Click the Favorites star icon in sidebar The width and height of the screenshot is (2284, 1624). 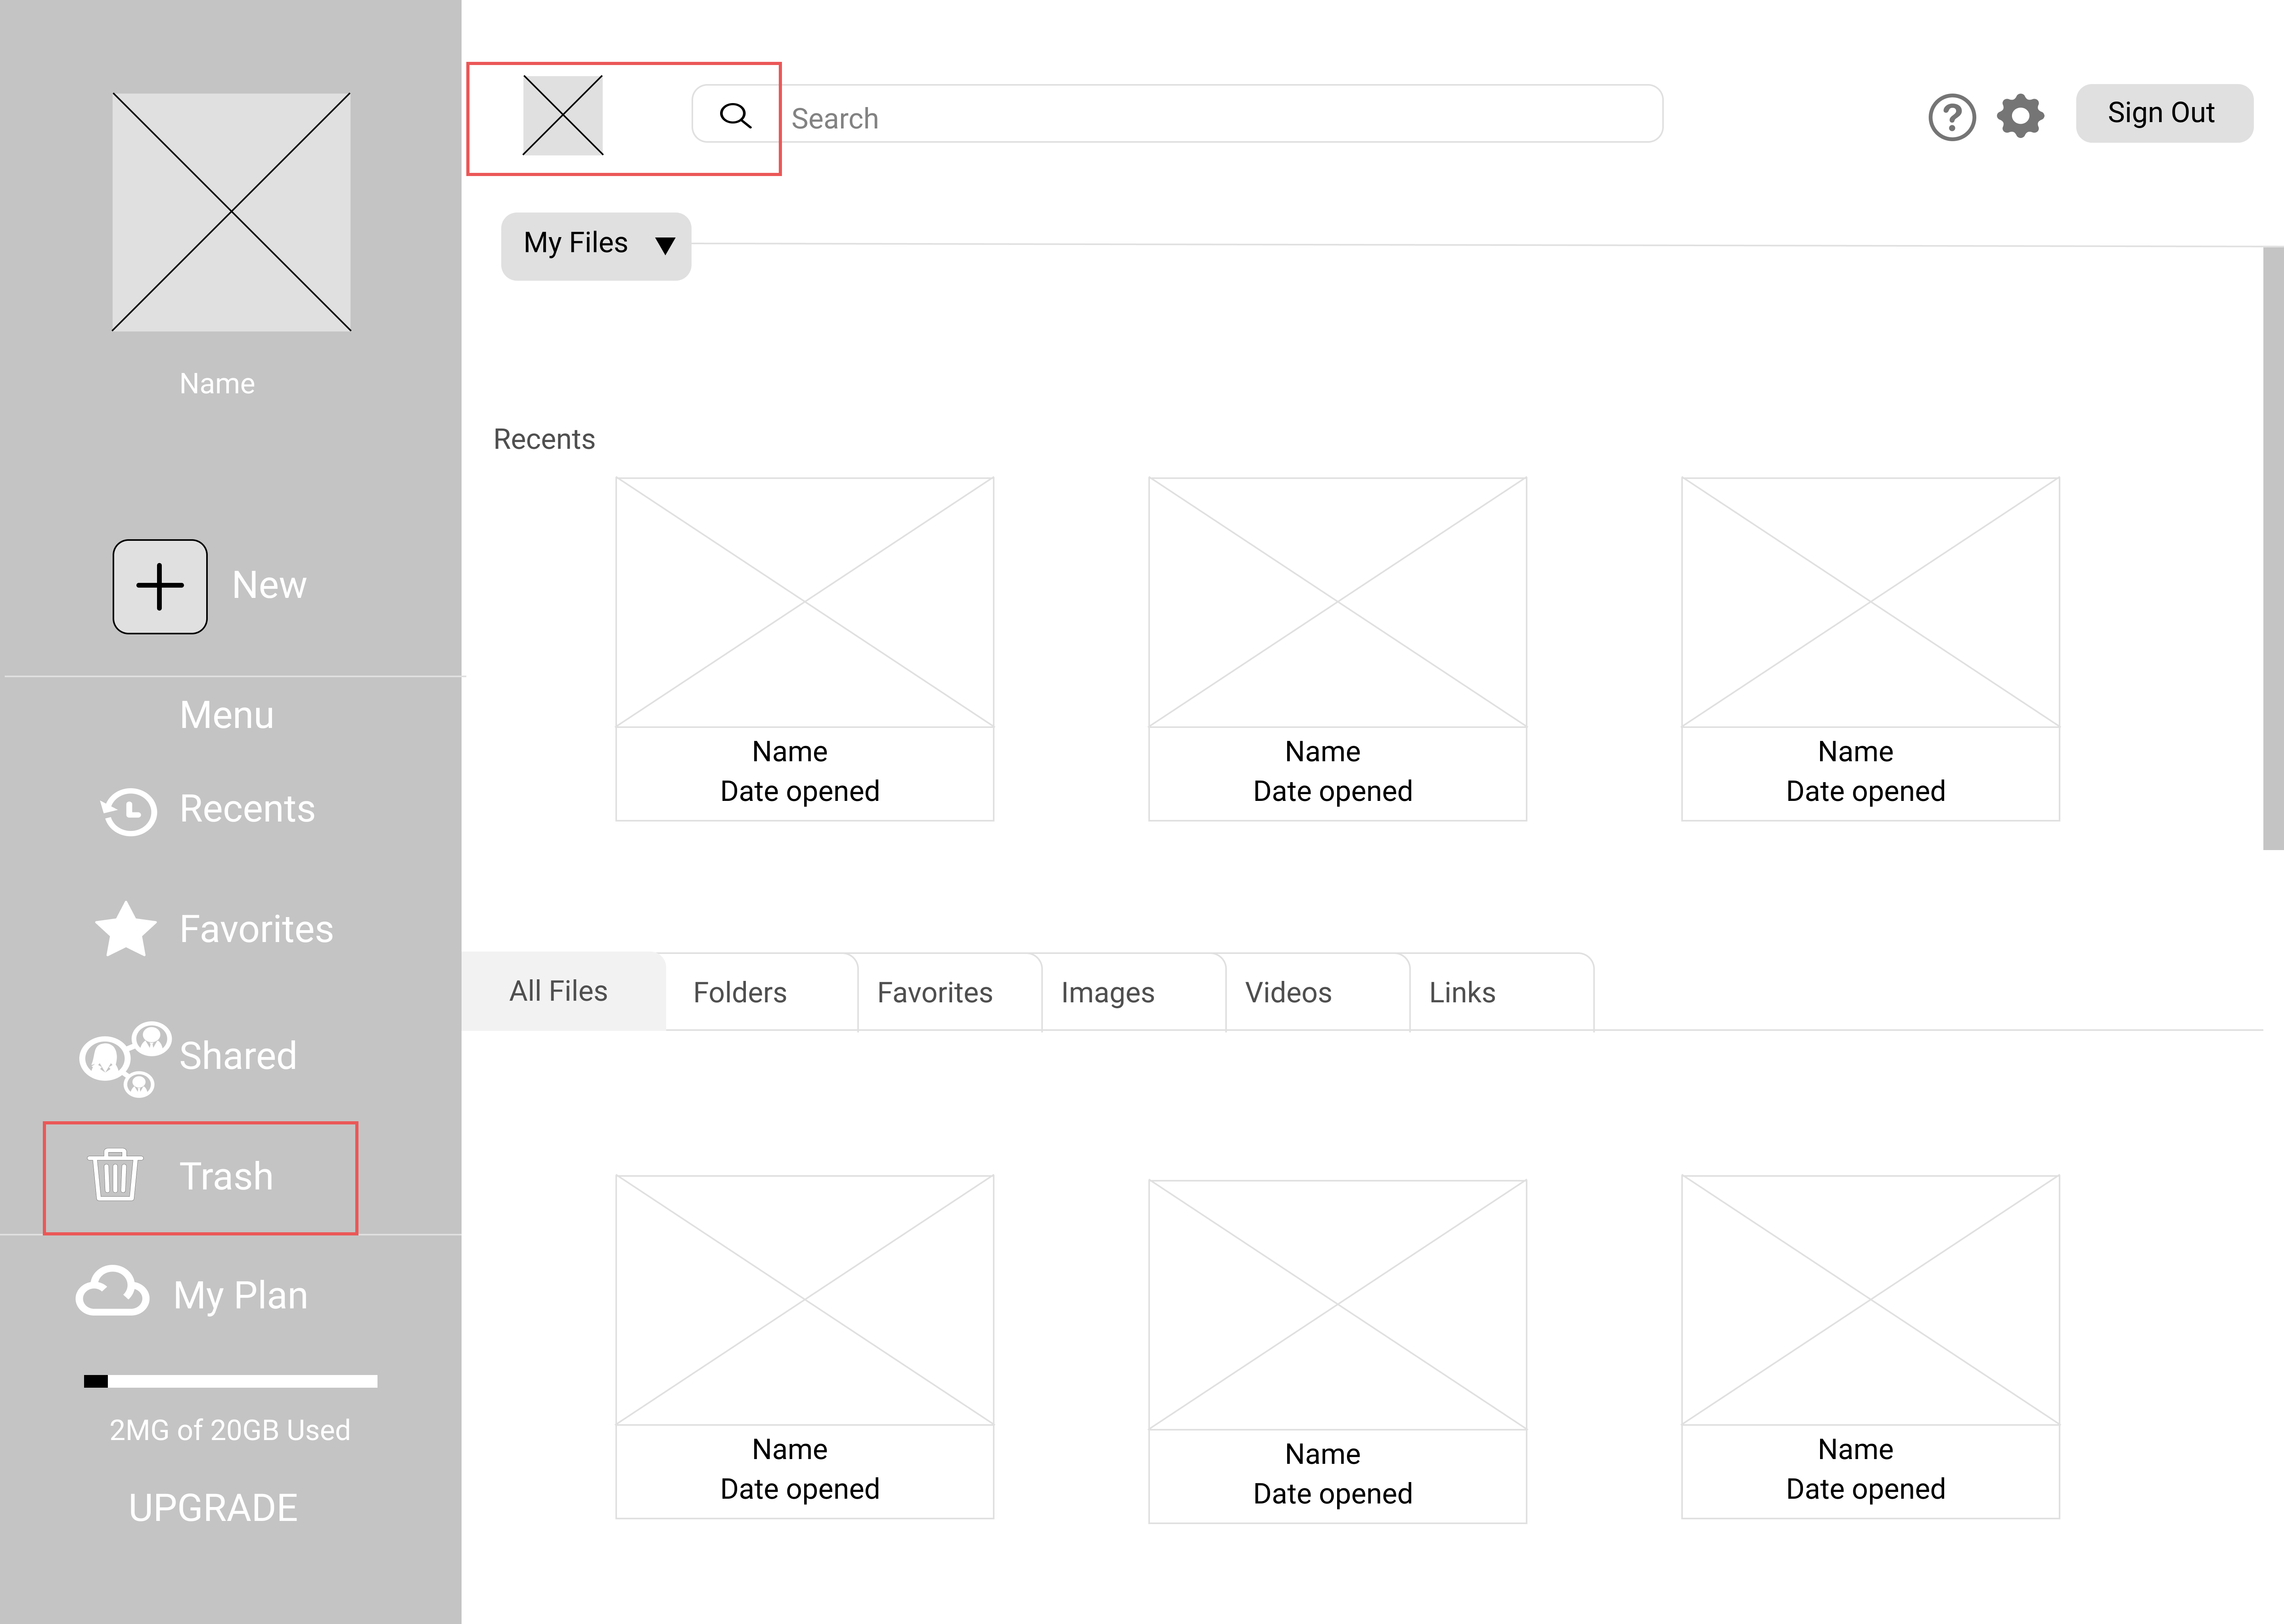(x=126, y=929)
